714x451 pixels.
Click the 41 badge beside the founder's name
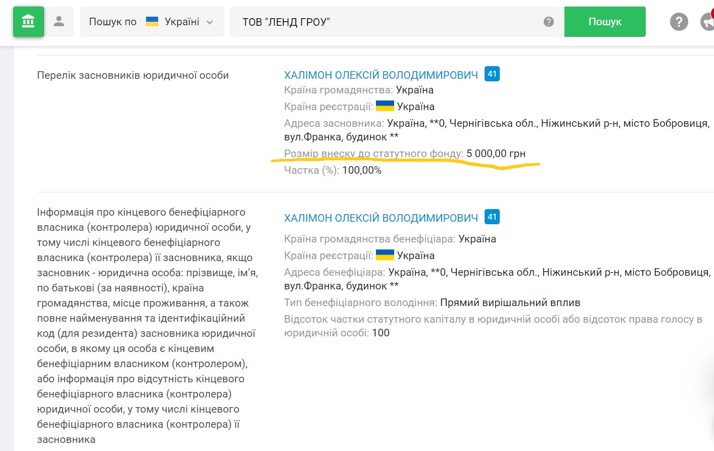(x=492, y=74)
